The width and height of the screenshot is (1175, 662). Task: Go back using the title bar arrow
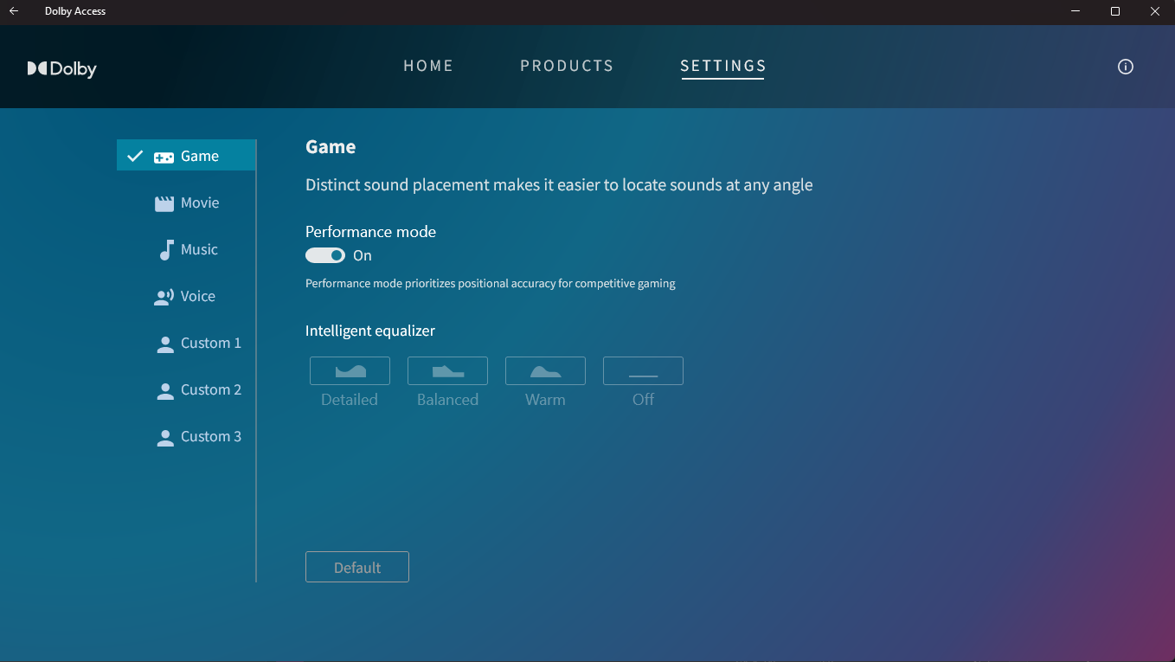coord(14,11)
